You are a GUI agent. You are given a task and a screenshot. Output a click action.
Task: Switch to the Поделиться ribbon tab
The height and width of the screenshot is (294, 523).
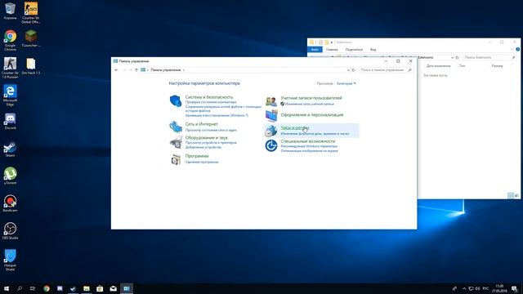[354, 49]
